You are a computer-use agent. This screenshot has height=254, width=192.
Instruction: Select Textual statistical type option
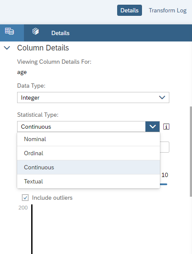pos(89,181)
